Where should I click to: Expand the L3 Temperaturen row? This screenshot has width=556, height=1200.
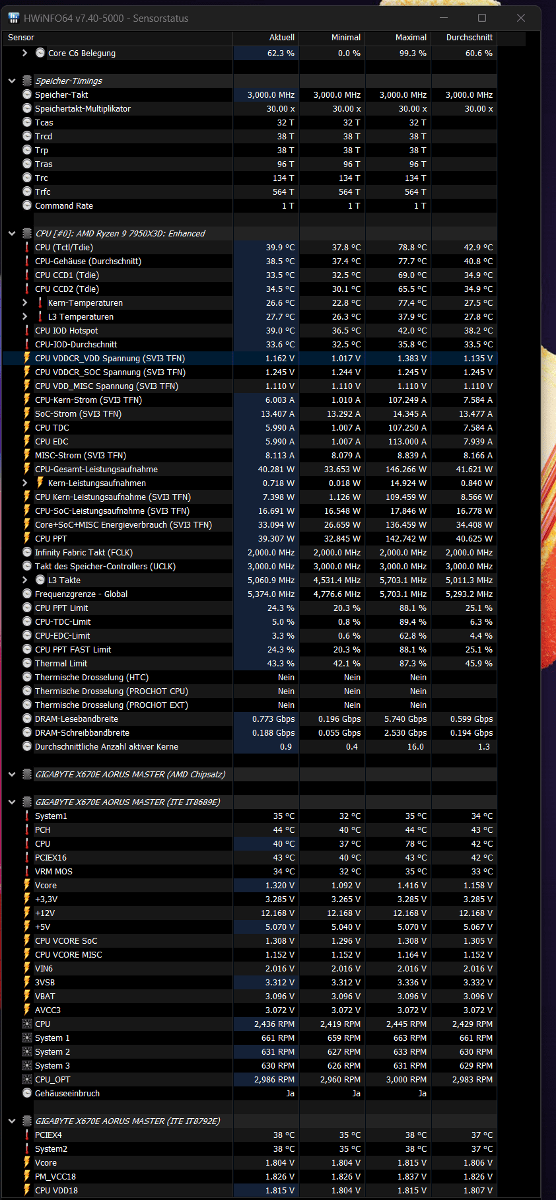coord(25,316)
